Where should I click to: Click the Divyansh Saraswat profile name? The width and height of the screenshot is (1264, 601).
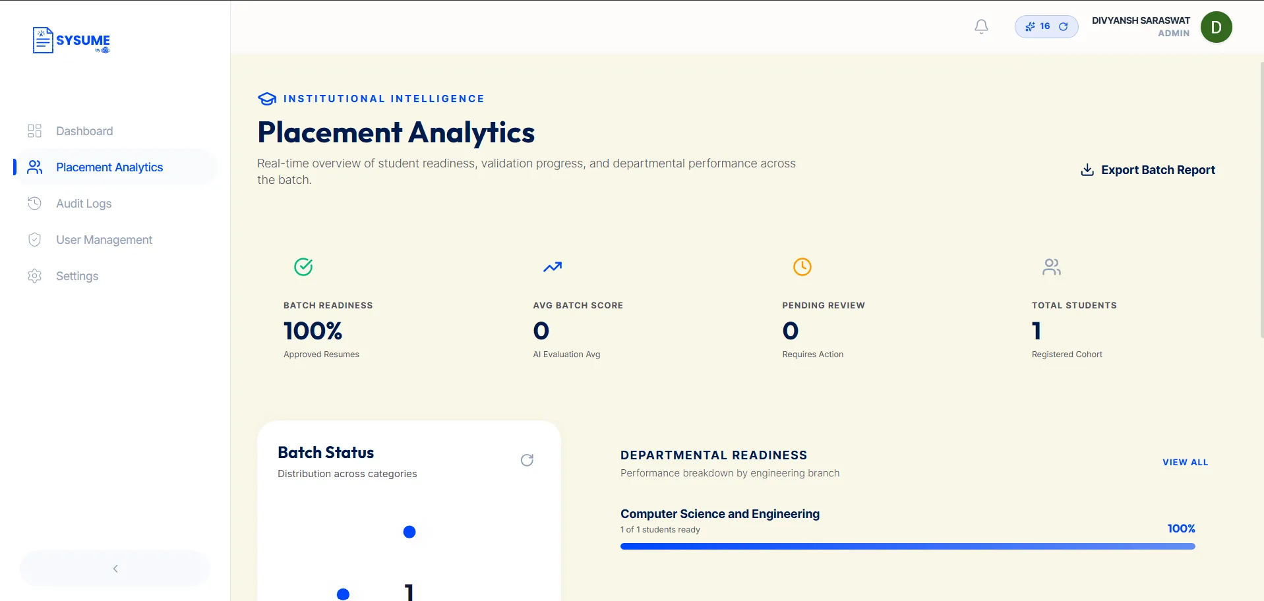[x=1141, y=20]
